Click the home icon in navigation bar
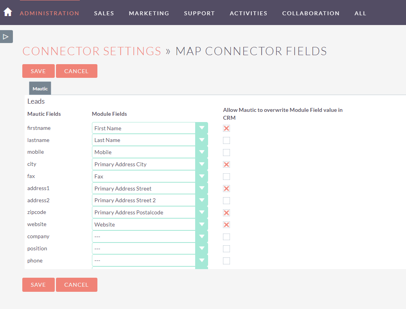The image size is (406, 309). (8, 12)
